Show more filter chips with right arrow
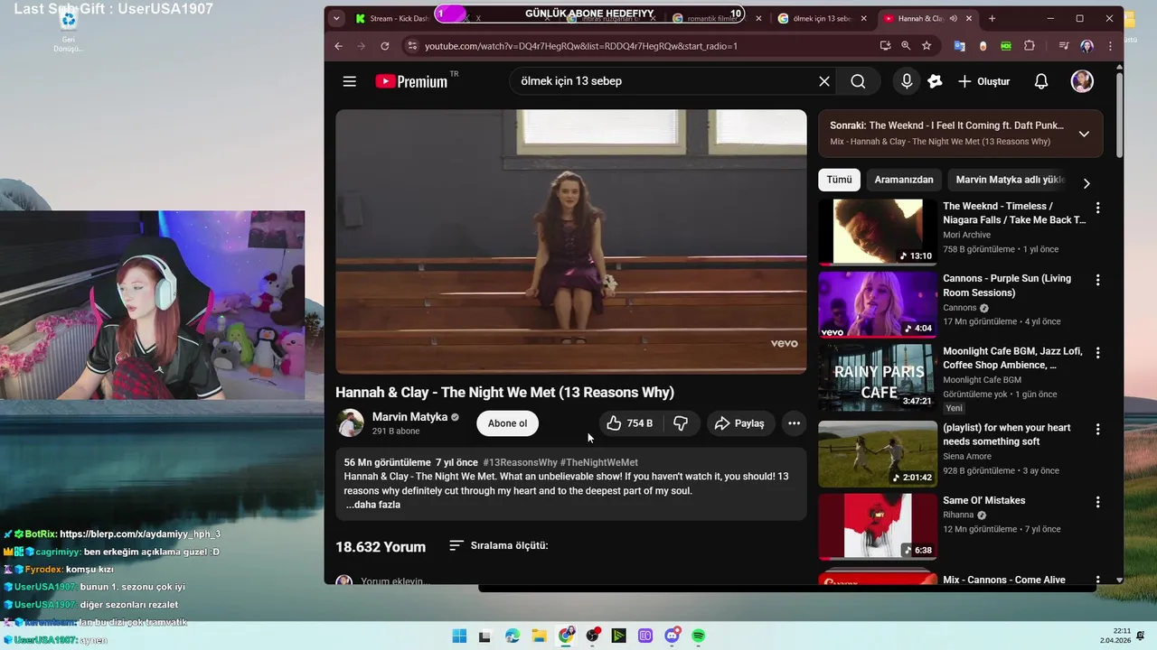Image resolution: width=1157 pixels, height=650 pixels. pyautogui.click(x=1086, y=183)
